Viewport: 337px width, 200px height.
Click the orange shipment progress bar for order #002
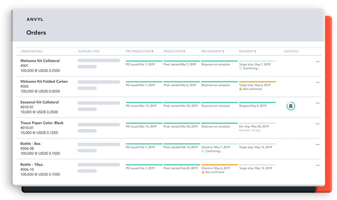point(257,82)
